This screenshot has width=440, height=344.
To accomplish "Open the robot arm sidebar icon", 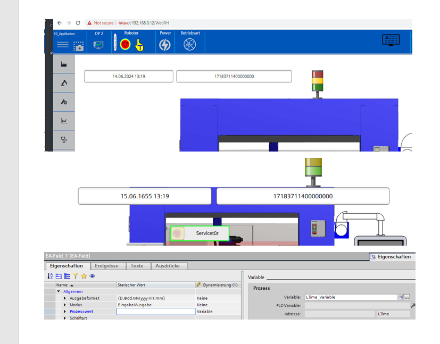I will [64, 83].
